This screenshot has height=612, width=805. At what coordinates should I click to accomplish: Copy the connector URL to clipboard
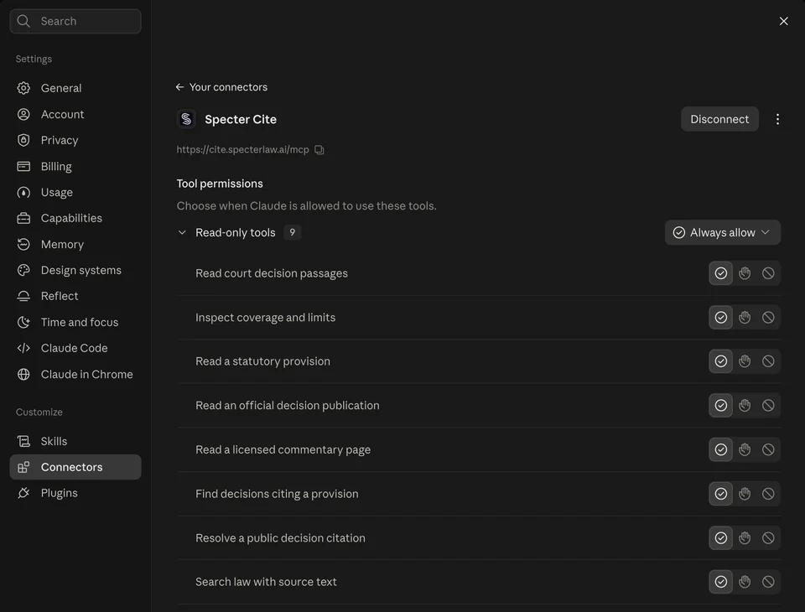[319, 150]
